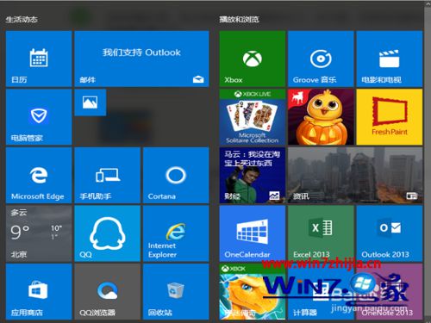Launch the OneNote 2013 tile
Image resolution: width=431 pixels, height=323 pixels.
coord(390,292)
